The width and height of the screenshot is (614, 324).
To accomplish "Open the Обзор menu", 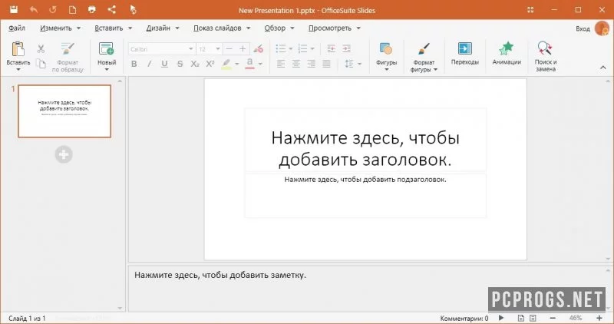I will [x=279, y=28].
